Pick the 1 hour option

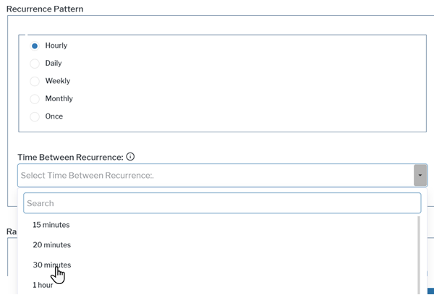point(43,285)
